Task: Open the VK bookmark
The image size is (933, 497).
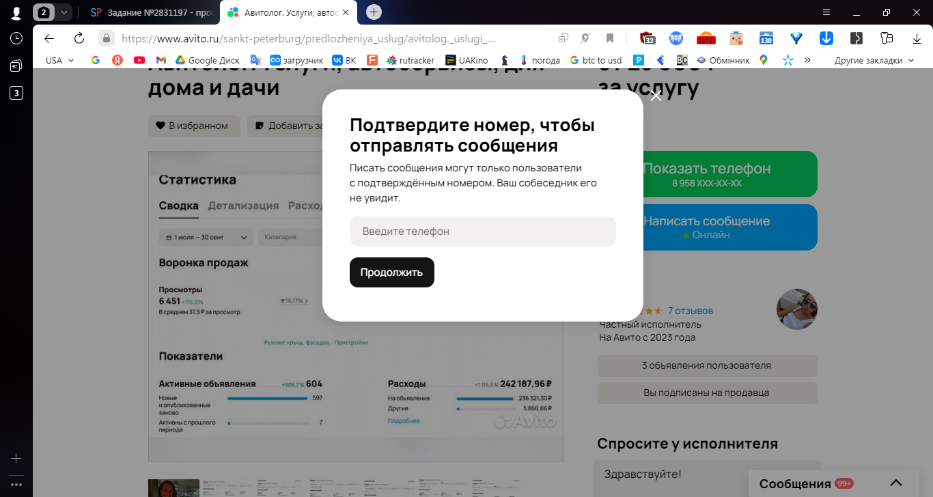Action: pos(344,60)
